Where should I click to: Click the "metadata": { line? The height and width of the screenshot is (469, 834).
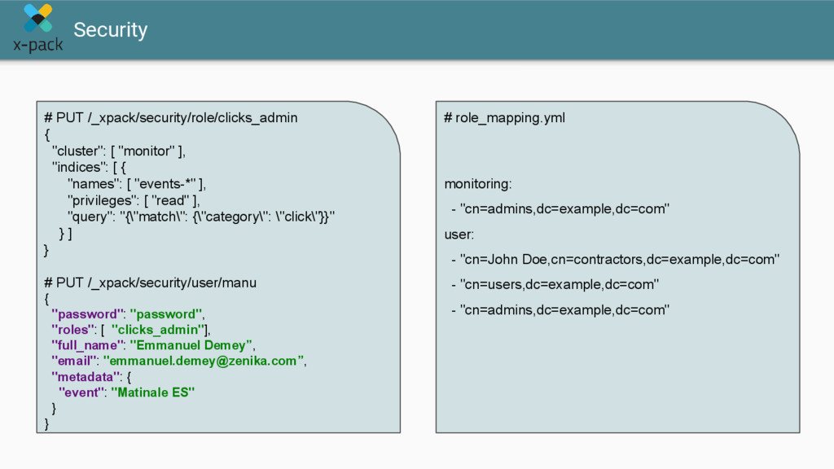click(91, 377)
